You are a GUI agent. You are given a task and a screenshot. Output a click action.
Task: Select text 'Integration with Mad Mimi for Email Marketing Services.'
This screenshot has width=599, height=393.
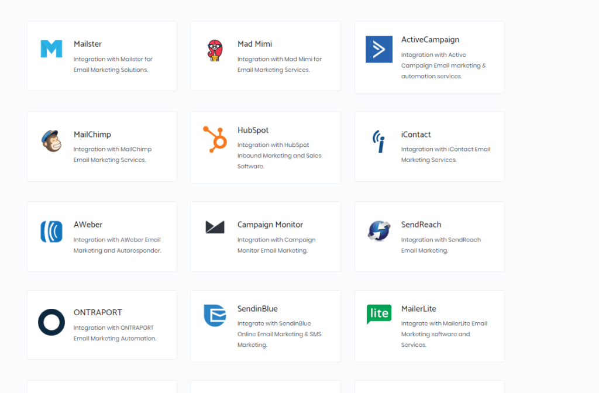point(280,64)
